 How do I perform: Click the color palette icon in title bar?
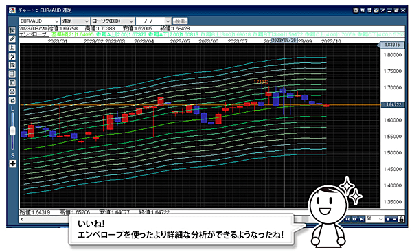[x=376, y=10]
